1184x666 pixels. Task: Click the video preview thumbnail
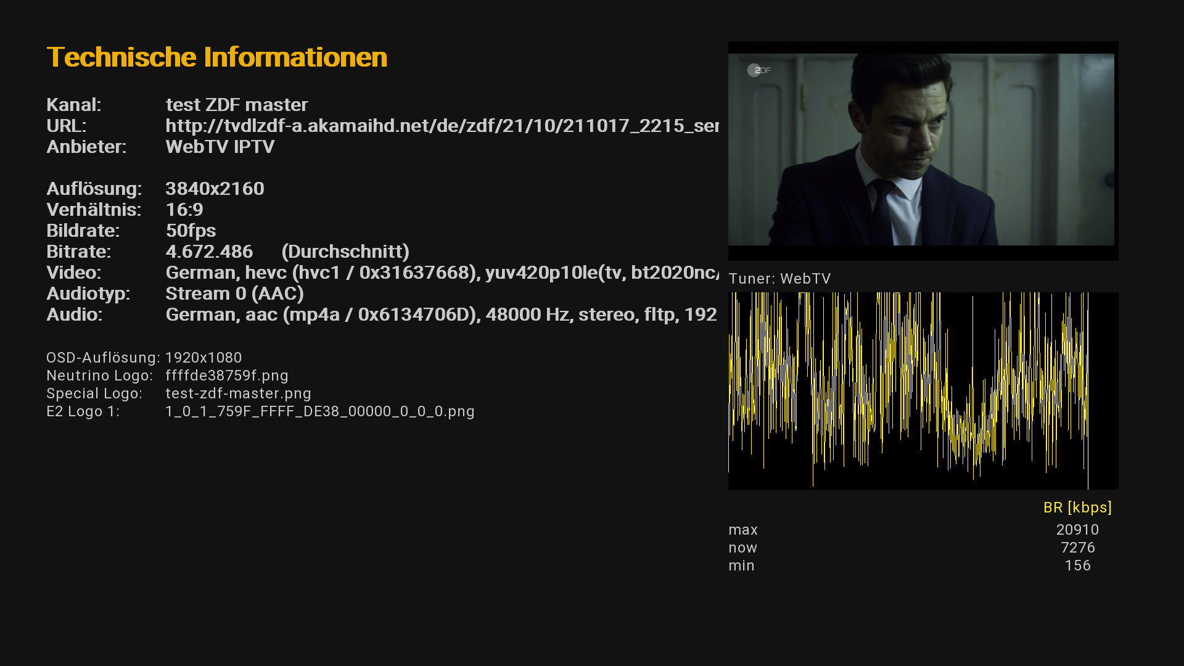point(922,150)
